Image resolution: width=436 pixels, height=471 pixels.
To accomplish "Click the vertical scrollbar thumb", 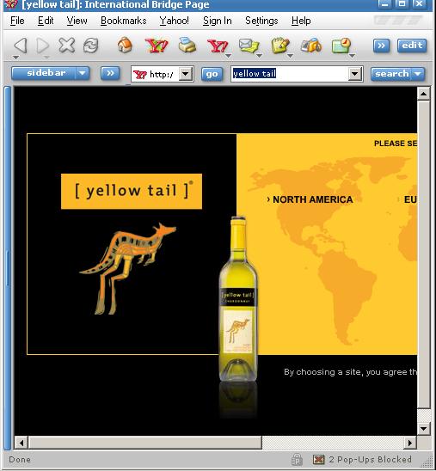I will coord(423,254).
